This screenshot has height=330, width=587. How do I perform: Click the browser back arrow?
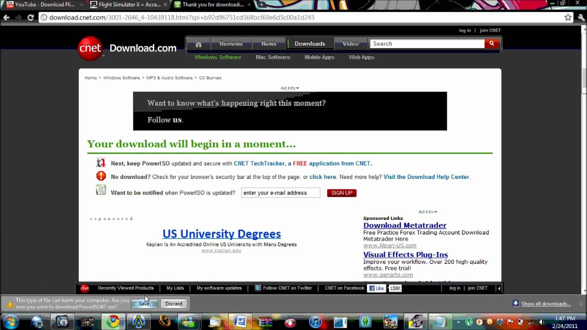click(x=6, y=17)
